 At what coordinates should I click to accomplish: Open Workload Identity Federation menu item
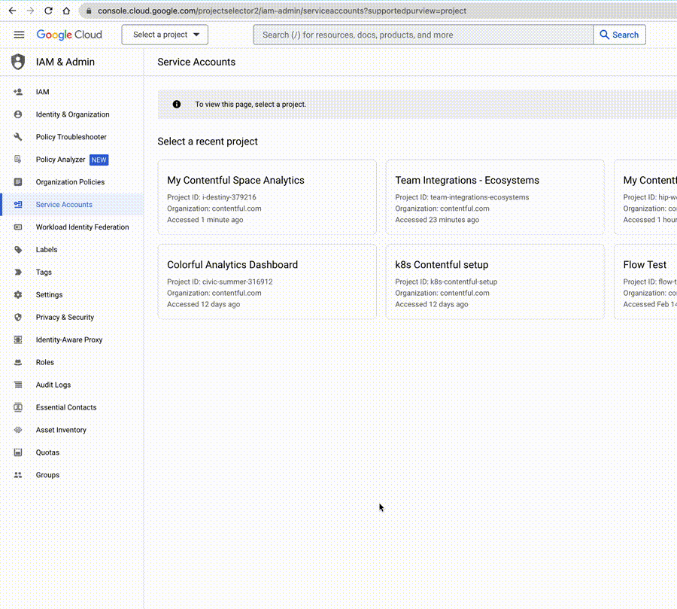coord(72,227)
